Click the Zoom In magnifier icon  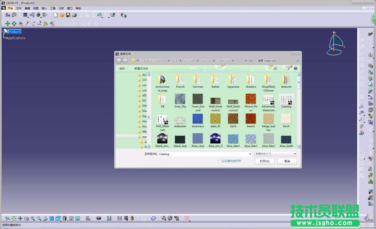click(33, 218)
